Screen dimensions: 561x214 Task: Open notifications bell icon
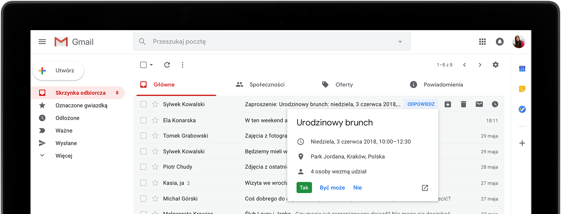coord(500,42)
